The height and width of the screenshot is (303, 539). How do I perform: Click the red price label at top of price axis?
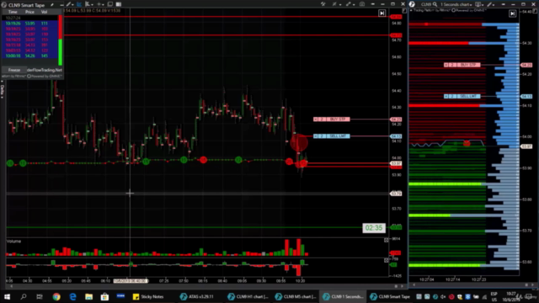point(396,17)
